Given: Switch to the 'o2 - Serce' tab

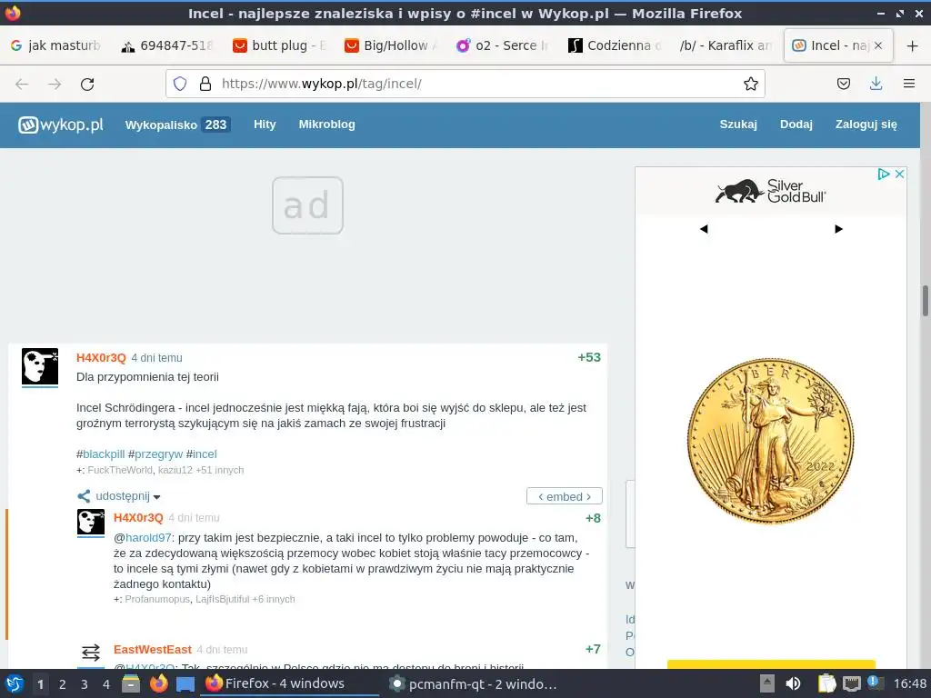Looking at the screenshot, I should [x=502, y=45].
